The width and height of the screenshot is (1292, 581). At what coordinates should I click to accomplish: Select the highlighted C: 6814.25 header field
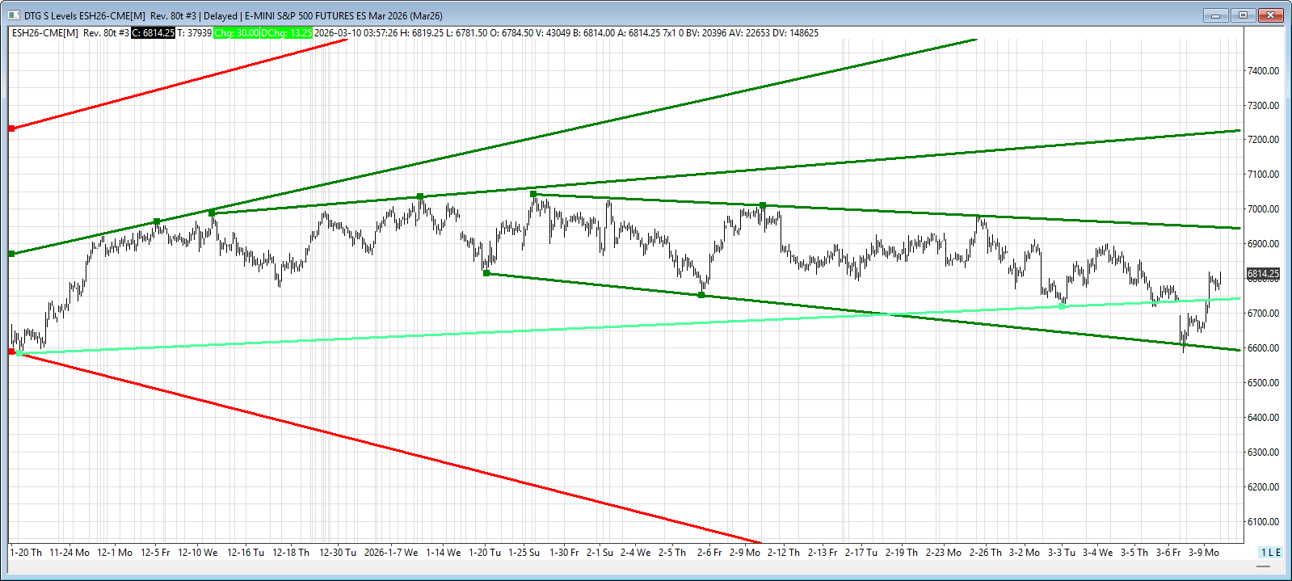coord(154,33)
